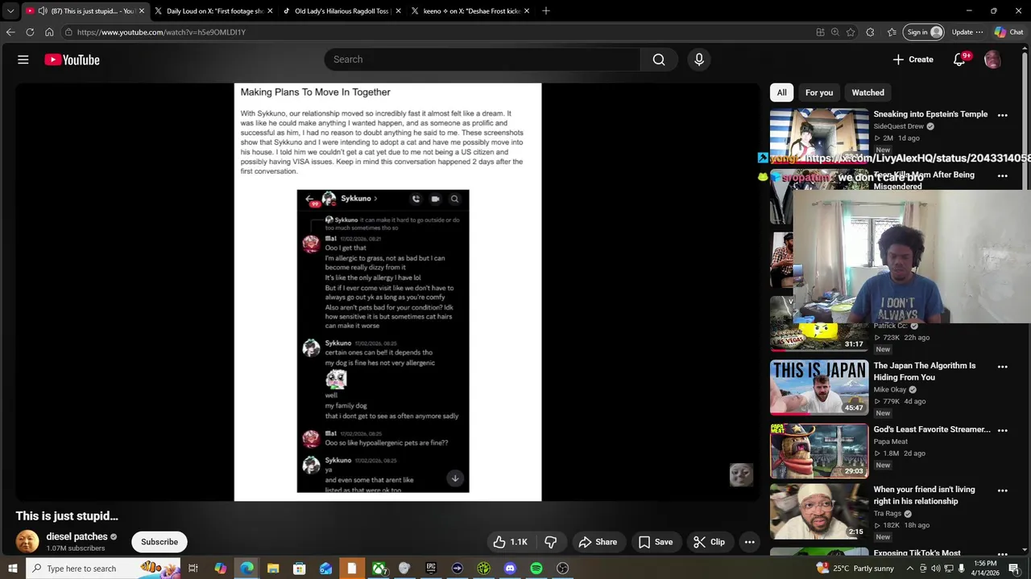The image size is (1031, 579).
Task: Open the clock showing 1:56 PM
Action: click(985, 569)
